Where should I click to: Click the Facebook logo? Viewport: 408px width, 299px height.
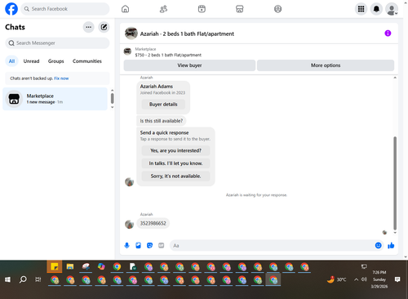11,9
